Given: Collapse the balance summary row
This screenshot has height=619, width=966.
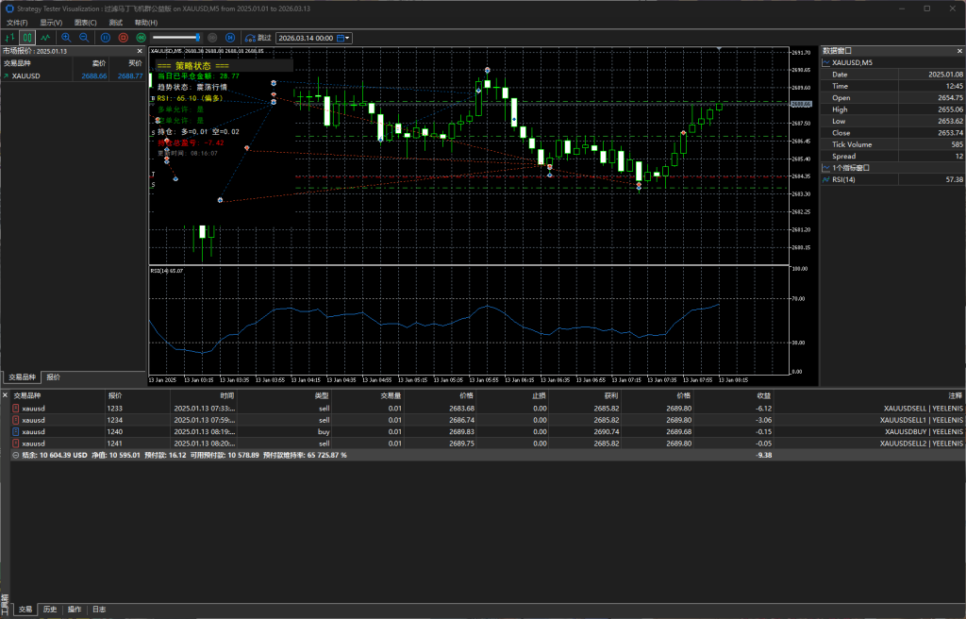Looking at the screenshot, I should tap(15, 455).
